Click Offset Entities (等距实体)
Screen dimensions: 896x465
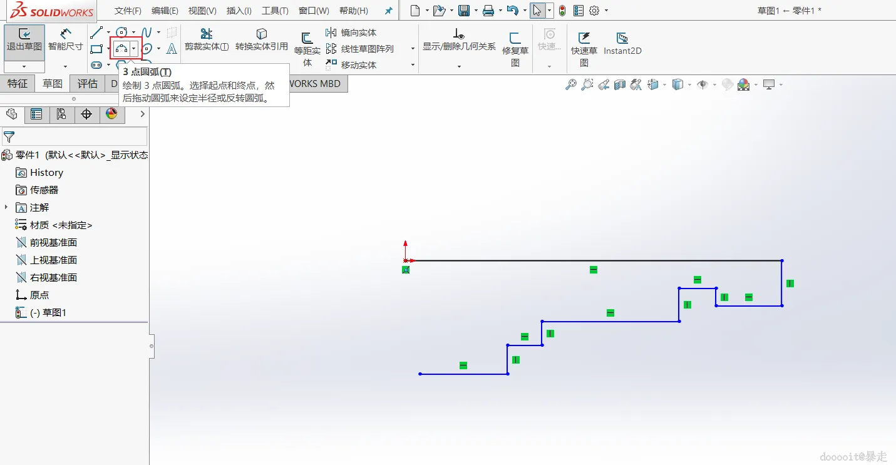pyautogui.click(x=307, y=49)
